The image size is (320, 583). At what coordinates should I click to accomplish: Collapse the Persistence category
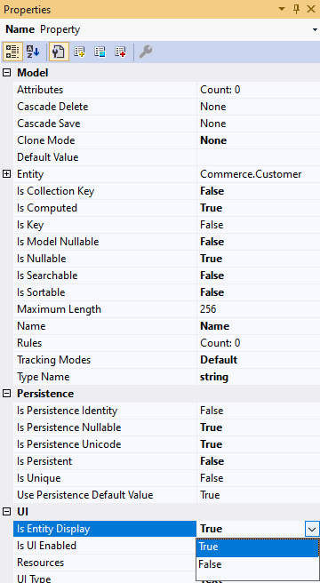(7, 394)
